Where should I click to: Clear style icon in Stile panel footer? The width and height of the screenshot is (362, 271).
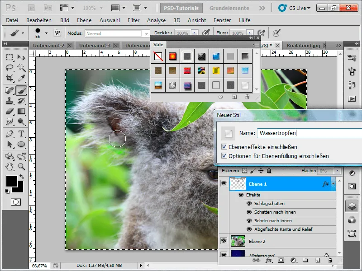(x=221, y=97)
